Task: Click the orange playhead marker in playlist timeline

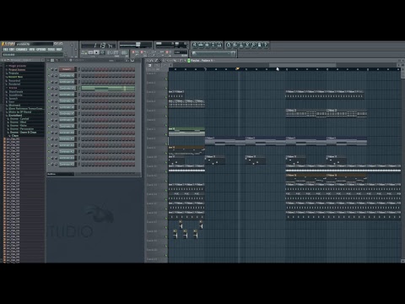Action: [x=237, y=68]
